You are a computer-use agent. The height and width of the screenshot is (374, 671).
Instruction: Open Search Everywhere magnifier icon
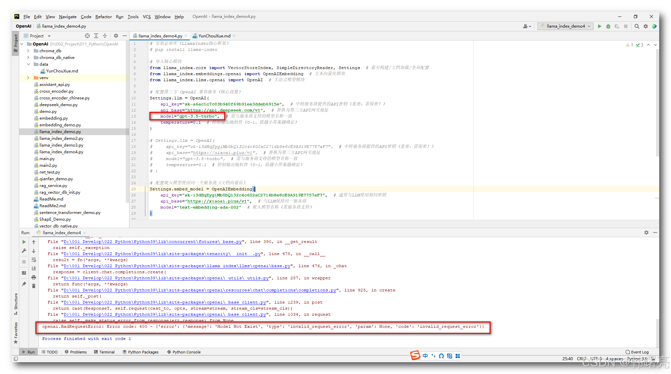[x=637, y=26]
